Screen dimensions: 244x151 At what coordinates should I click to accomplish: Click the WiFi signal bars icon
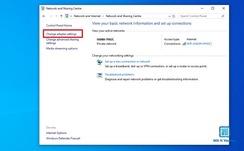click(x=184, y=44)
